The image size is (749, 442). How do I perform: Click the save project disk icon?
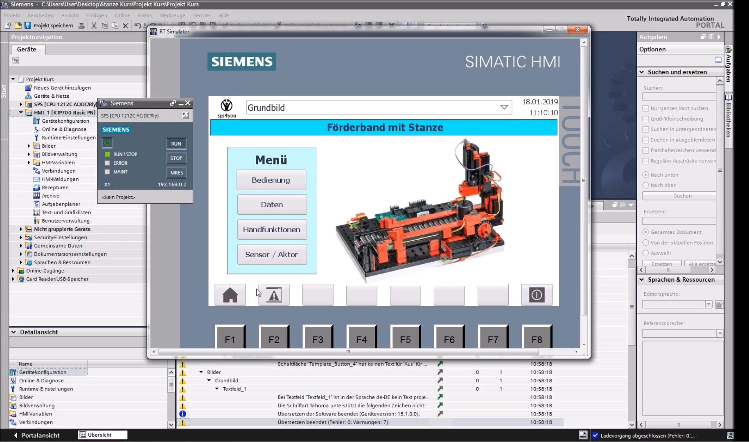coord(27,25)
